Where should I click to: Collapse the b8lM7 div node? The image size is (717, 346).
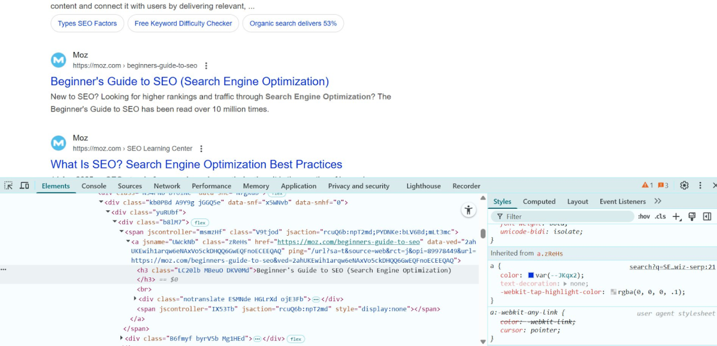[115, 222]
